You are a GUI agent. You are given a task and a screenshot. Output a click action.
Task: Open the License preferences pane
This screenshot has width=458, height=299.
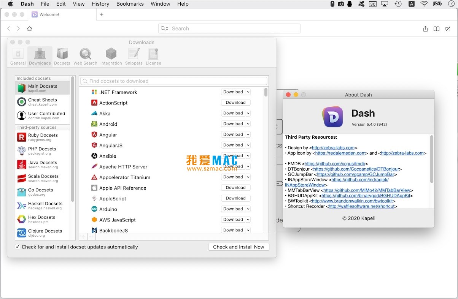click(153, 56)
